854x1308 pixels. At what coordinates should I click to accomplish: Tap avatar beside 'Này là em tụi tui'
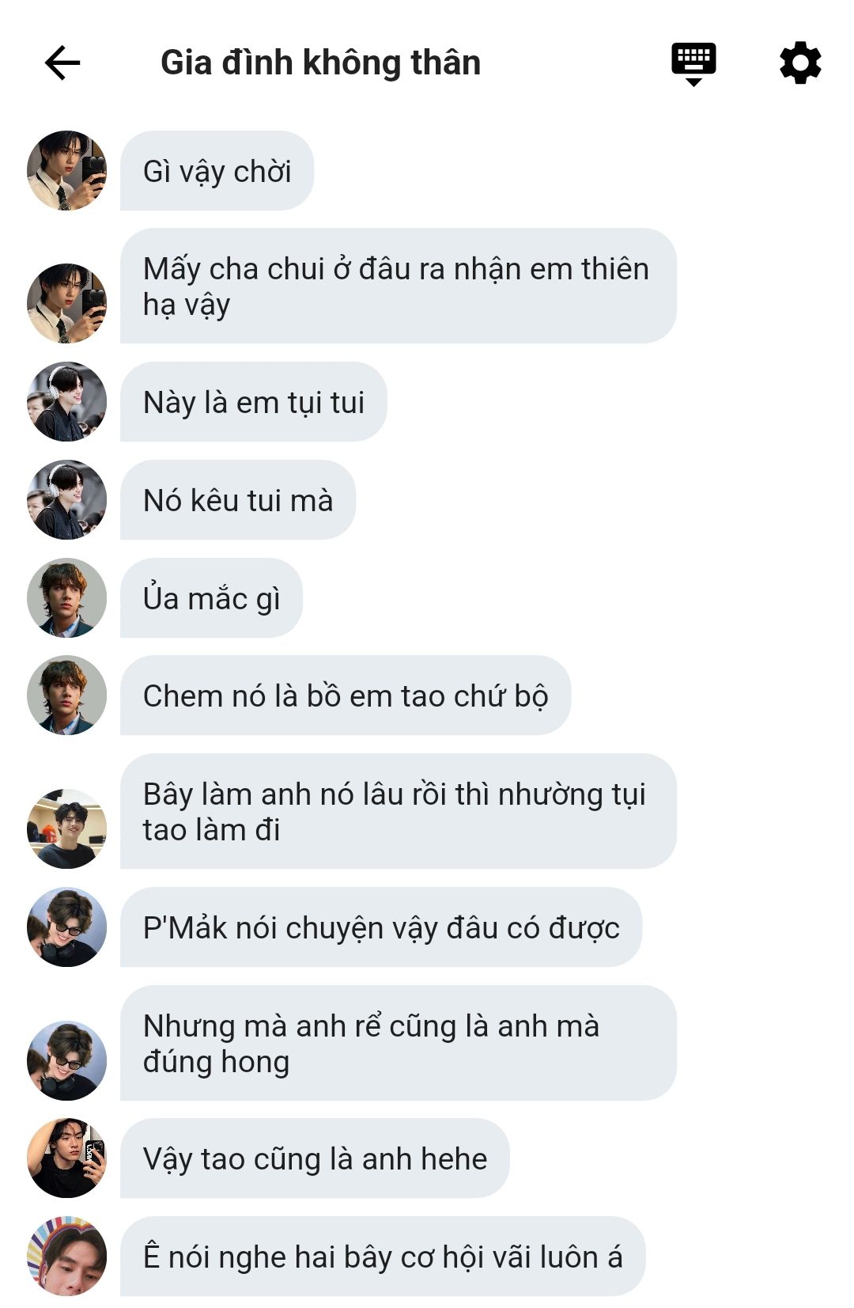click(x=66, y=401)
